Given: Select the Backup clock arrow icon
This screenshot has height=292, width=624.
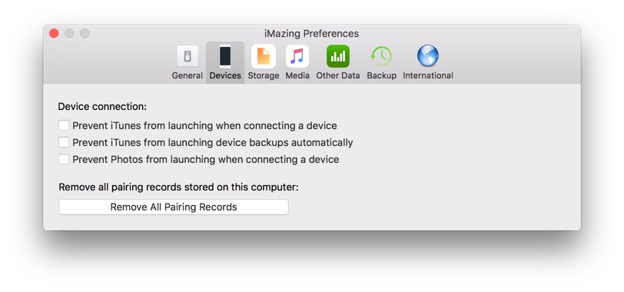Looking at the screenshot, I should point(381,56).
